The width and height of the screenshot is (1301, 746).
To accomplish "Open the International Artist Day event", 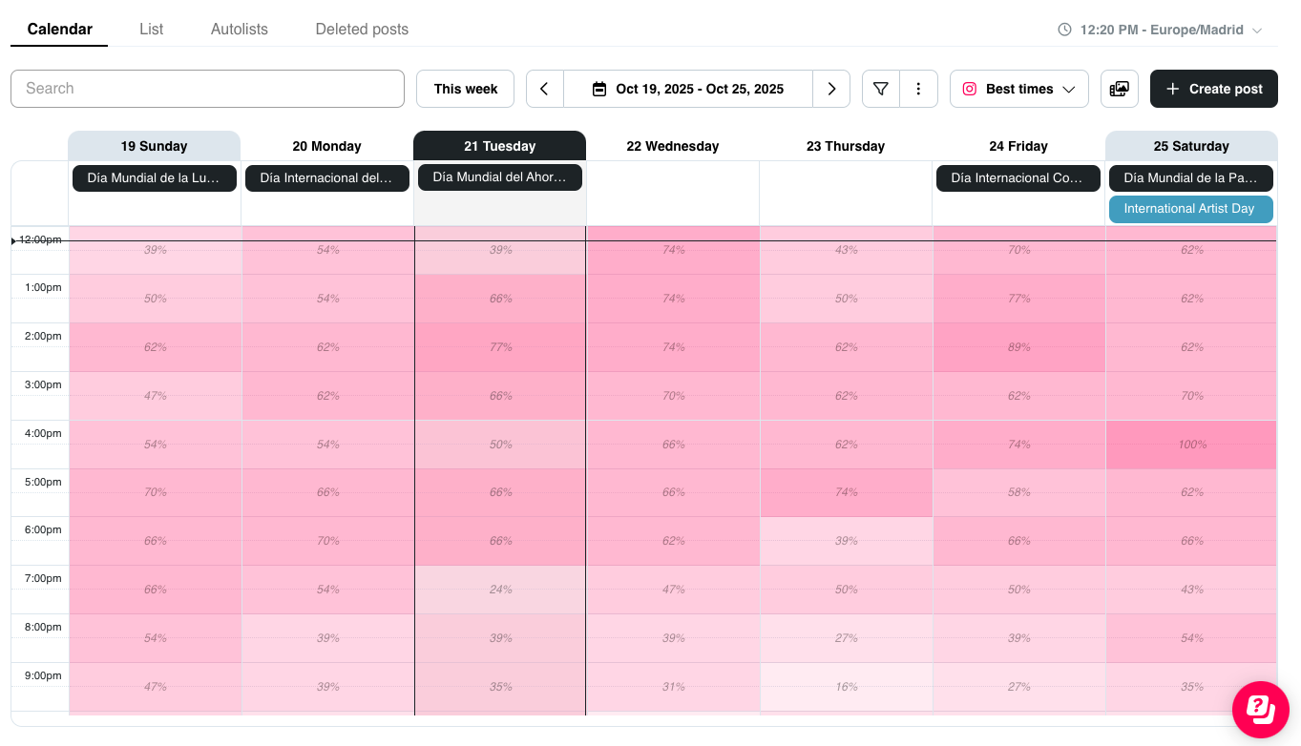I will tap(1190, 209).
